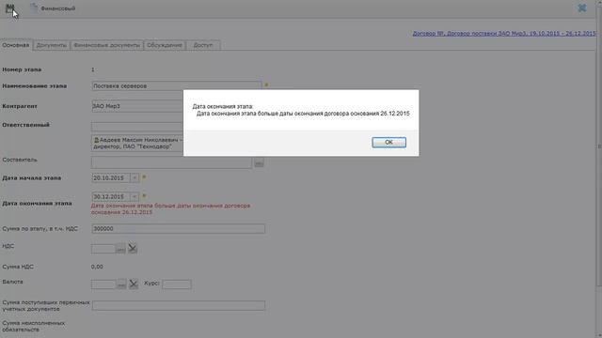Click the Ответственный input field

pos(137,127)
